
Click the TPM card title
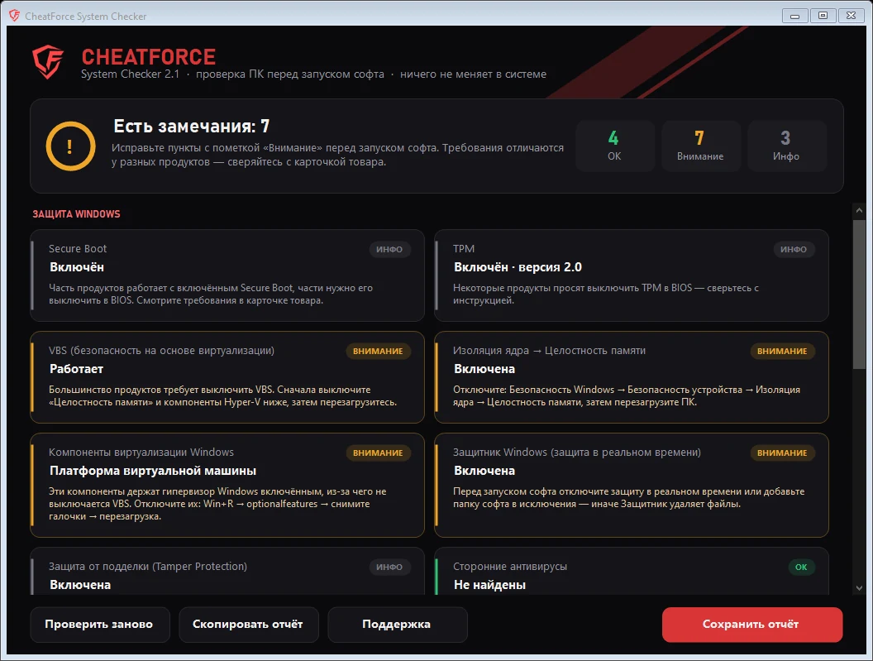click(x=464, y=248)
